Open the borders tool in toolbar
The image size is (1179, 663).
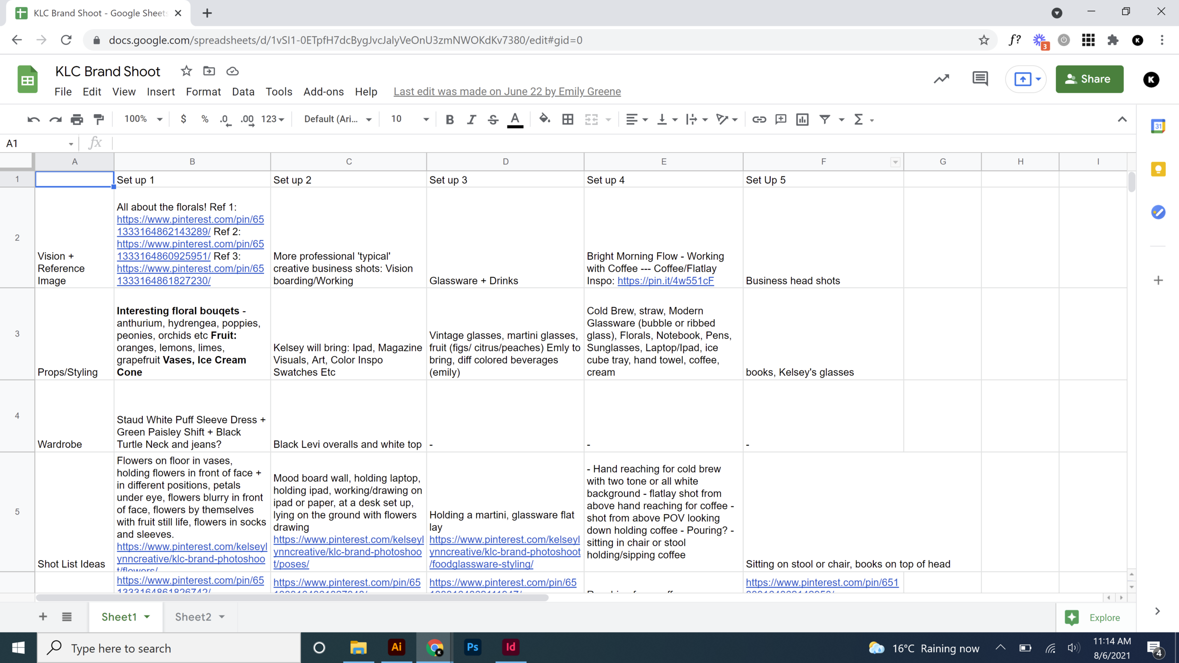pyautogui.click(x=568, y=119)
